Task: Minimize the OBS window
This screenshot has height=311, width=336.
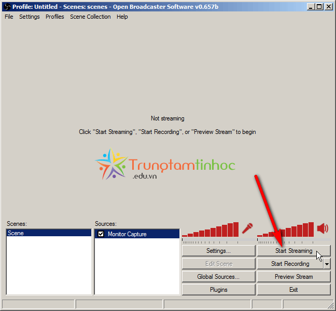Action: coord(311,7)
